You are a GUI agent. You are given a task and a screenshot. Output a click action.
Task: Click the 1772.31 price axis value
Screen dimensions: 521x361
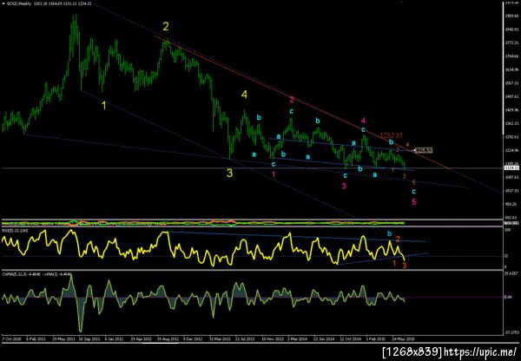click(x=513, y=43)
